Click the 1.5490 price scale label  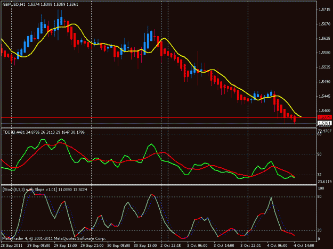(324, 82)
